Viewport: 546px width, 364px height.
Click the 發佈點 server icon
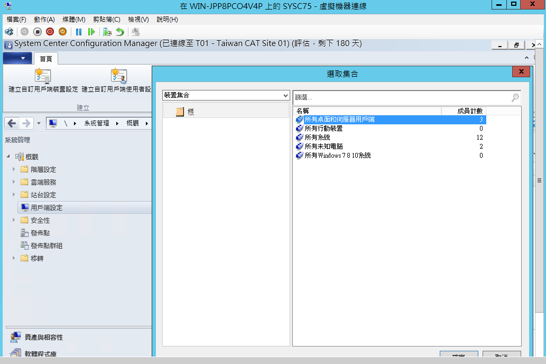tap(24, 233)
